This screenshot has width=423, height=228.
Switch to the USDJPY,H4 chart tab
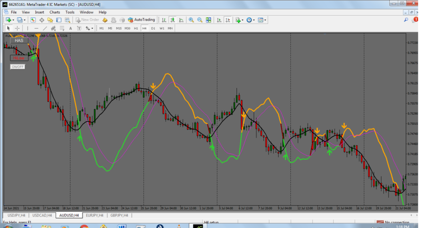point(15,215)
